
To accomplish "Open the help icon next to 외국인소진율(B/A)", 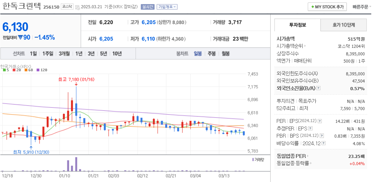I will [x=318, y=88].
